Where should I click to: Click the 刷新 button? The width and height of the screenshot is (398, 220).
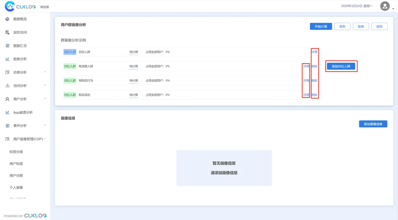(342, 26)
